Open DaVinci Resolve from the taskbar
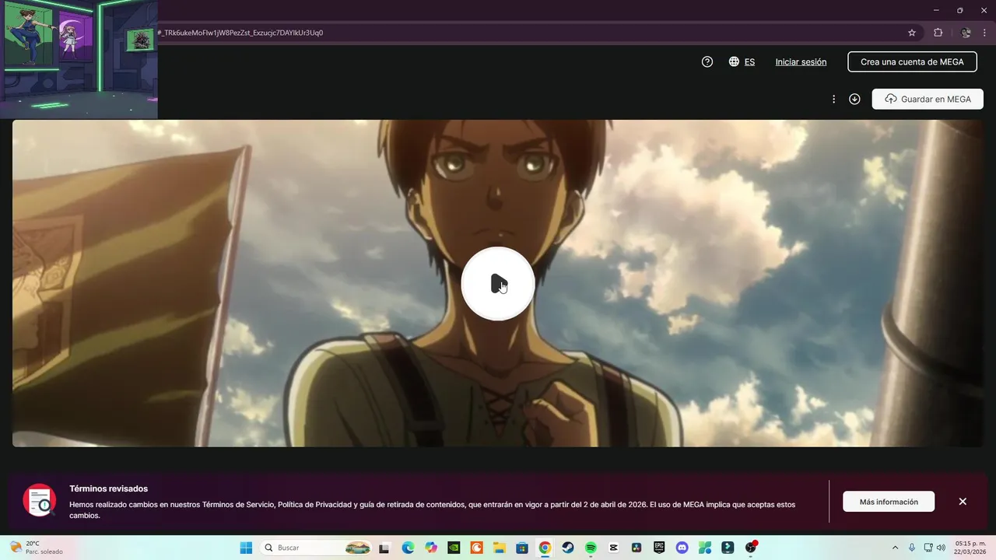This screenshot has width=996, height=560. pyautogui.click(x=637, y=548)
